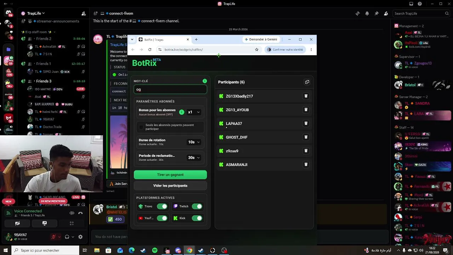
Task: Click the 450 checkmark reaction
Action: (115, 219)
